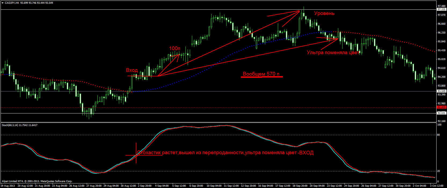
Task: Select the "Вообщем 570 п" text label
Action: pos(261,74)
